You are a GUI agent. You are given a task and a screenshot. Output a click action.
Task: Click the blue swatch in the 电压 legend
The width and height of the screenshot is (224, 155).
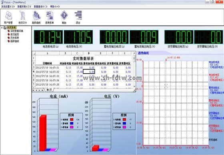124,124
